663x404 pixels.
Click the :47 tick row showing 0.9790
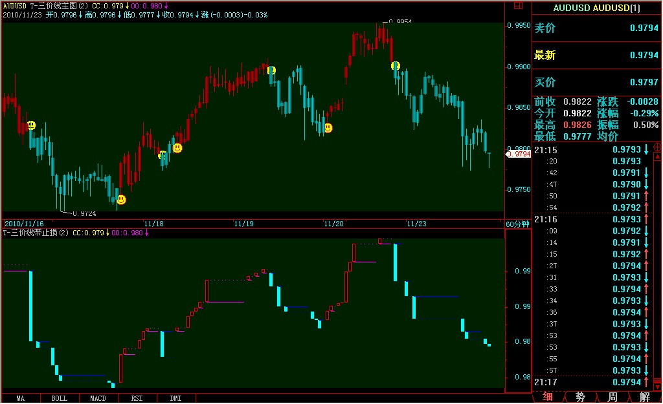[x=592, y=184]
